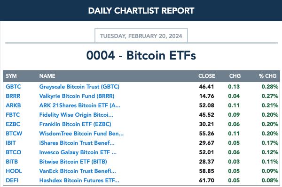Click the Tuesday, February 20, 2024 date box
Viewport: 282px width, 187px height.
click(141, 36)
